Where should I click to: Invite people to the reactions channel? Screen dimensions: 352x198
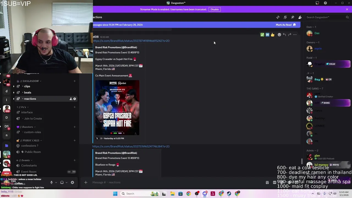point(71,99)
